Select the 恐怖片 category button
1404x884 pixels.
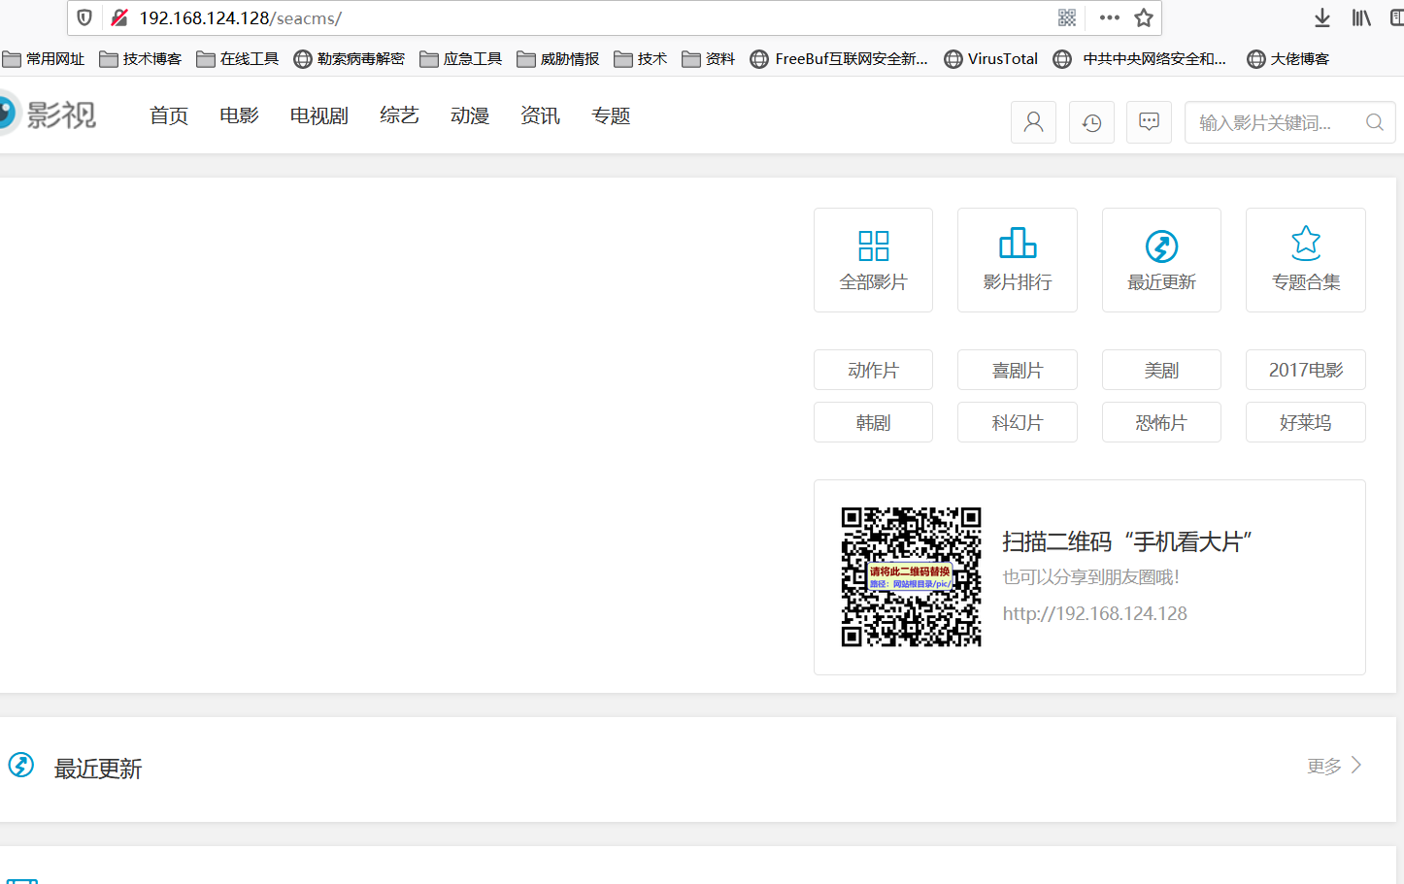(1161, 422)
